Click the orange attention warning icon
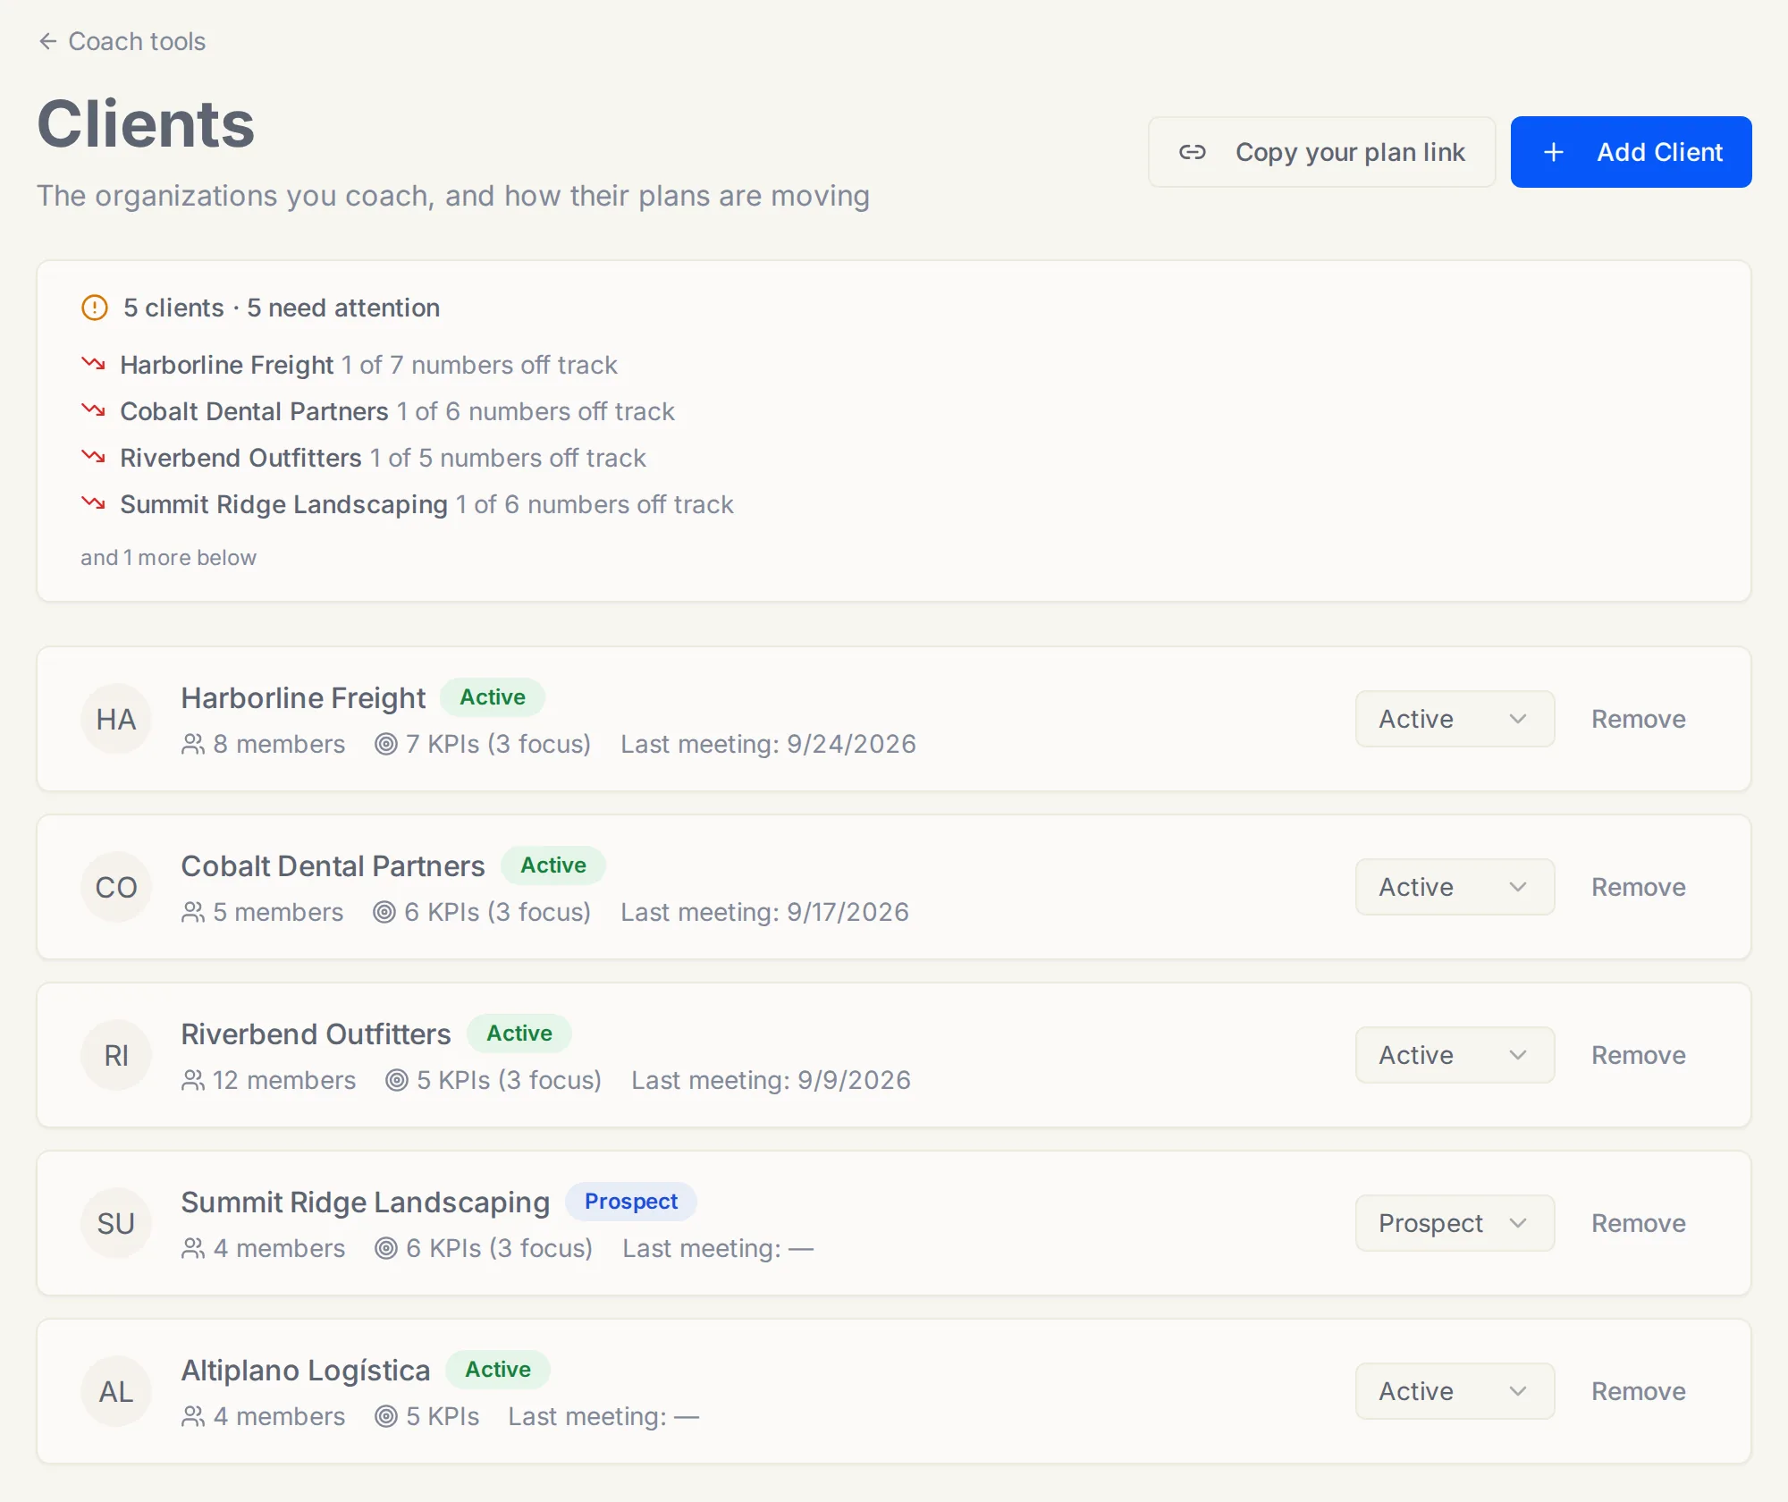The image size is (1788, 1502). tap(95, 308)
